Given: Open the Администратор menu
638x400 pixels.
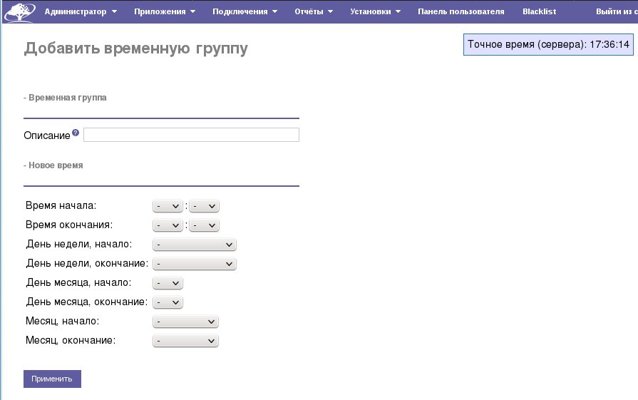Looking at the screenshot, I should (81, 11).
